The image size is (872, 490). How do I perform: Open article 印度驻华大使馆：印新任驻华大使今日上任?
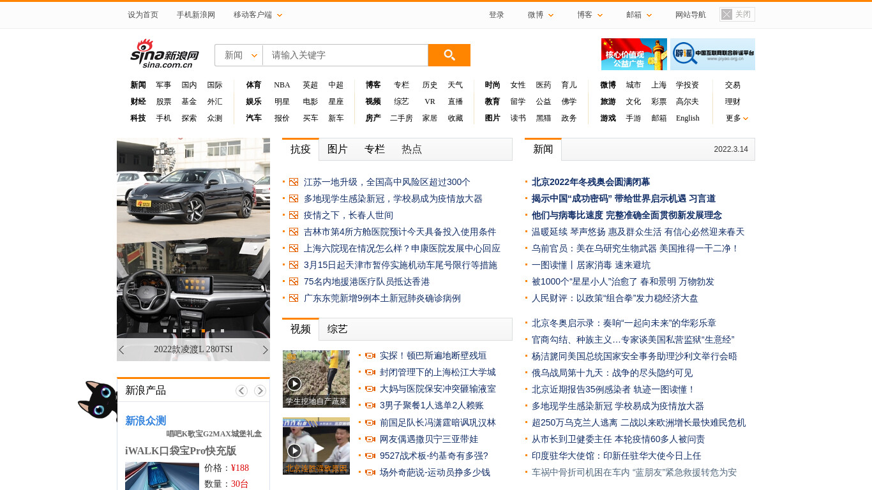point(617,456)
